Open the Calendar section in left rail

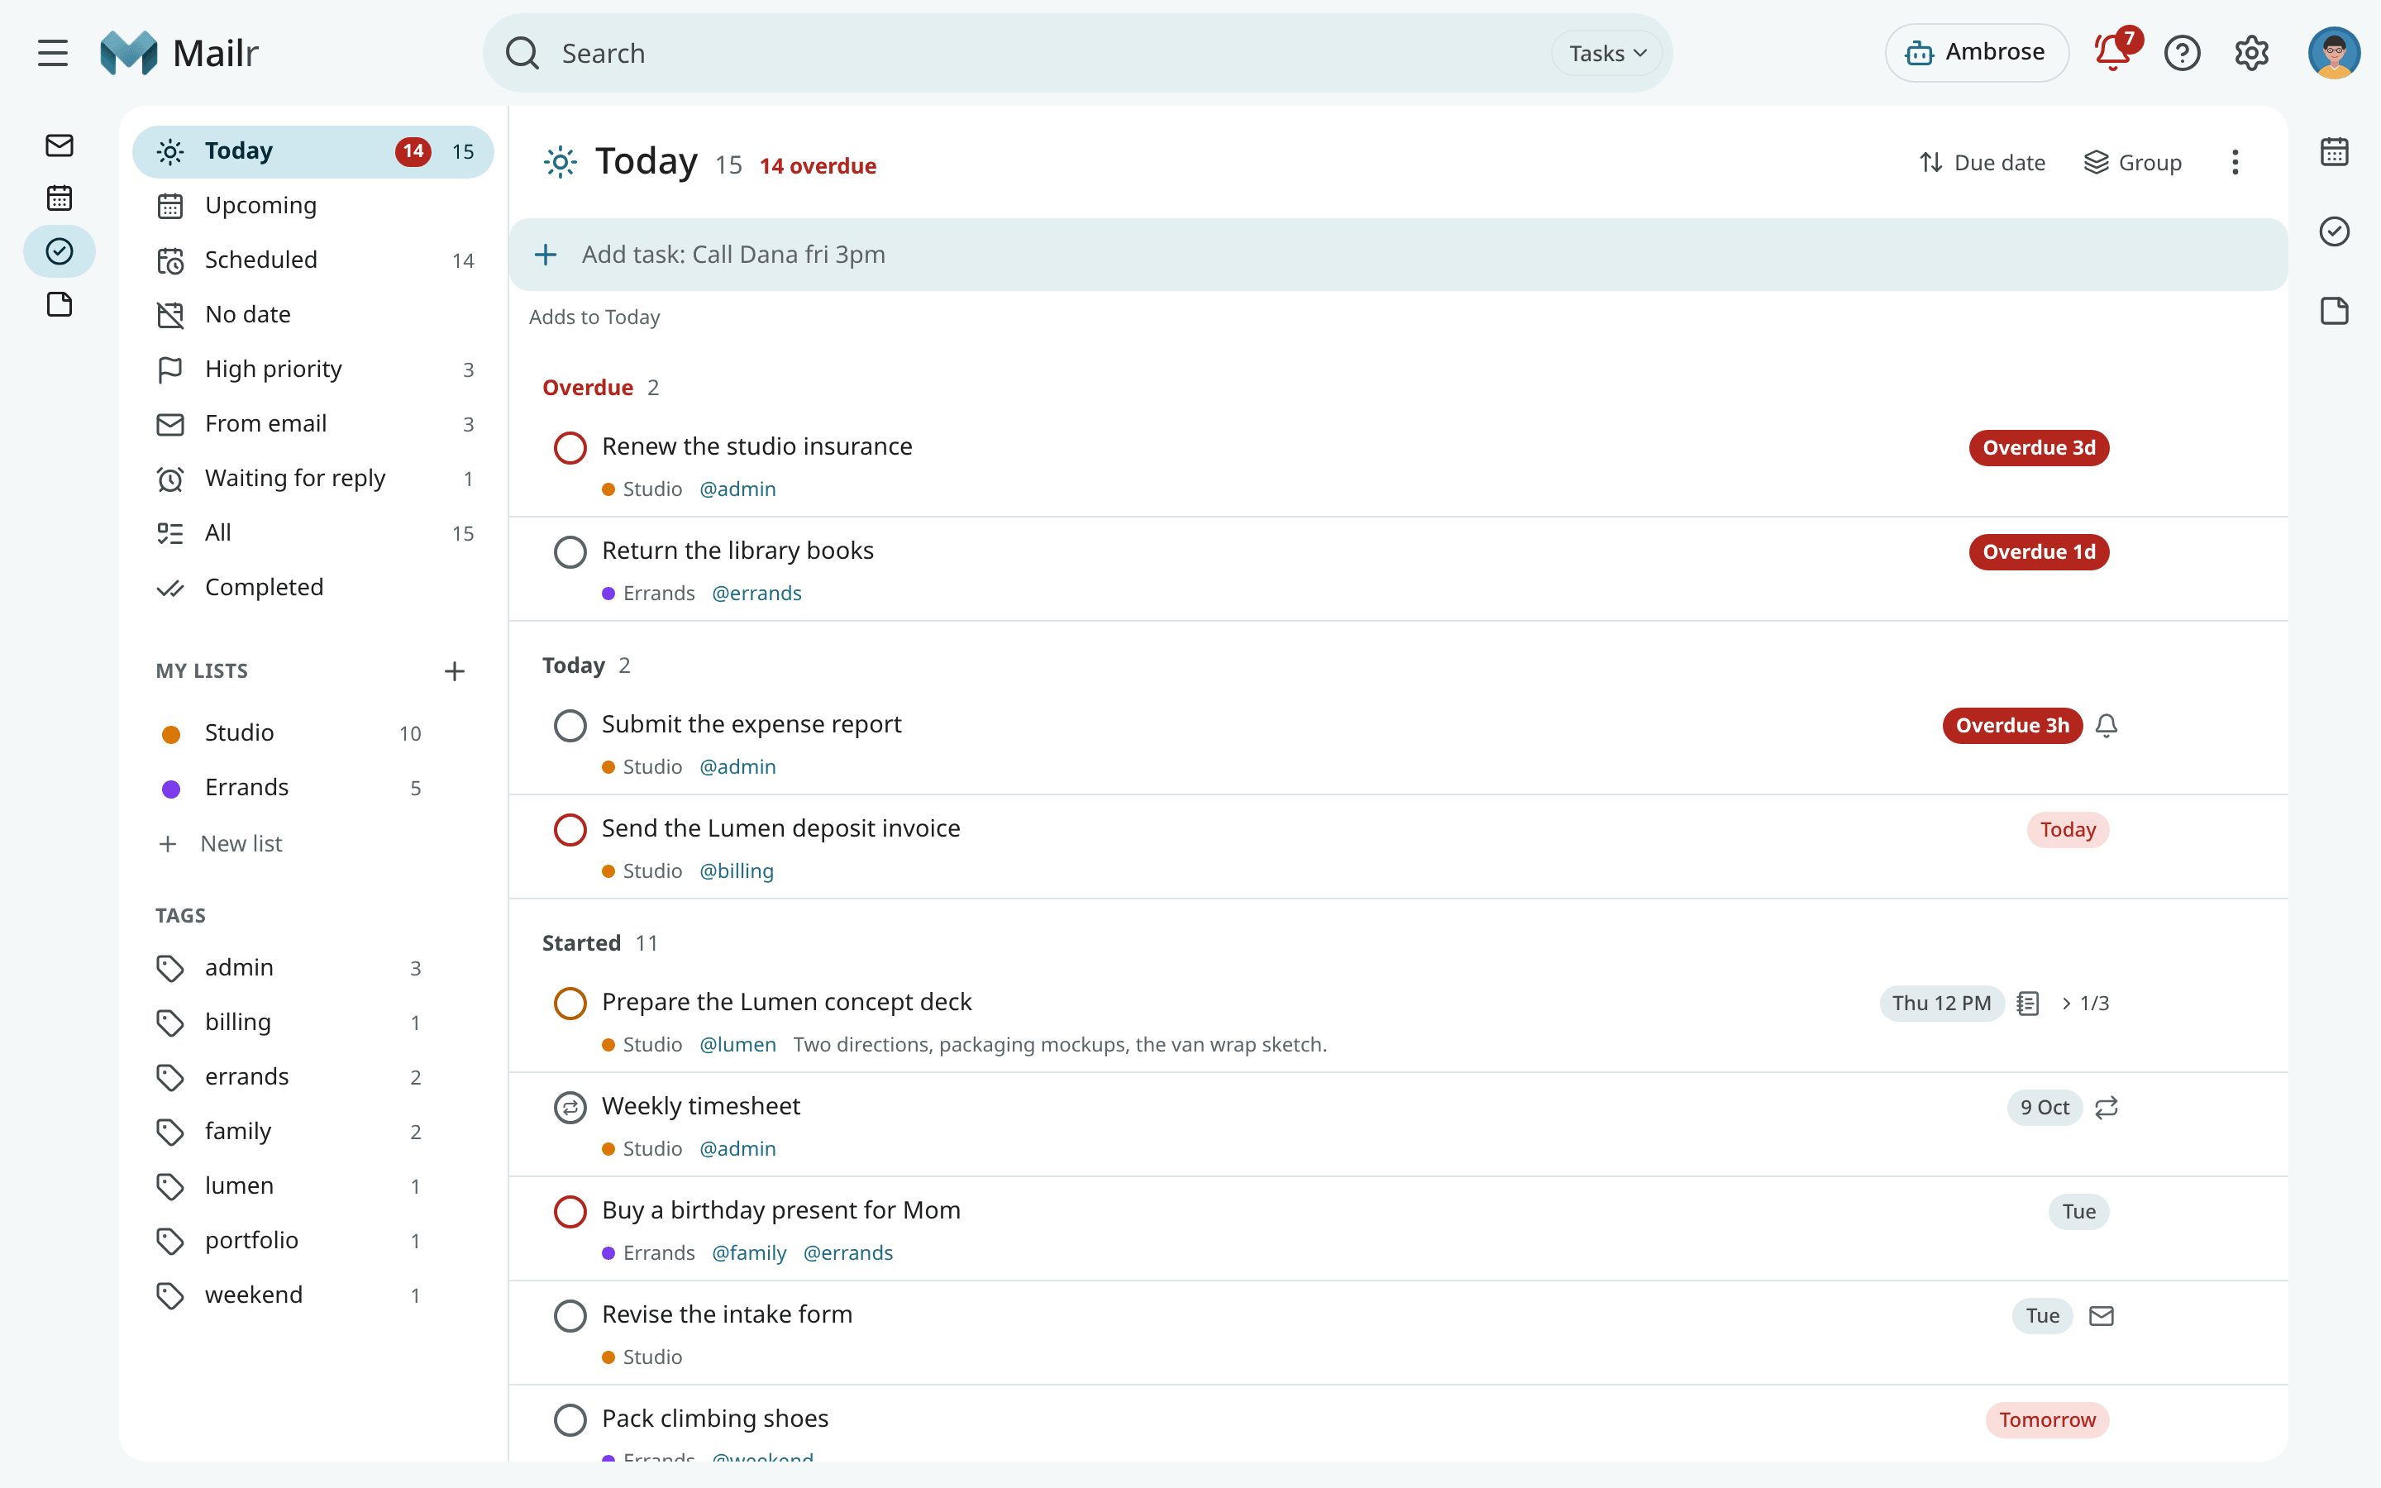tap(59, 198)
